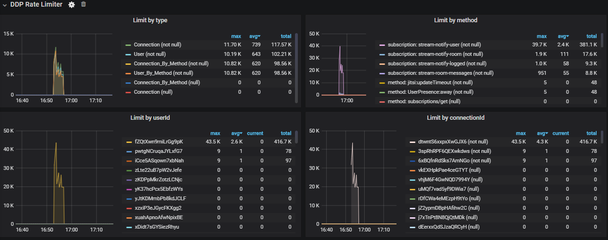This screenshot has height=240, width=608.
Task: Toggle userId series fZQtXwn9miLrGg9pK
Action: 158,142
